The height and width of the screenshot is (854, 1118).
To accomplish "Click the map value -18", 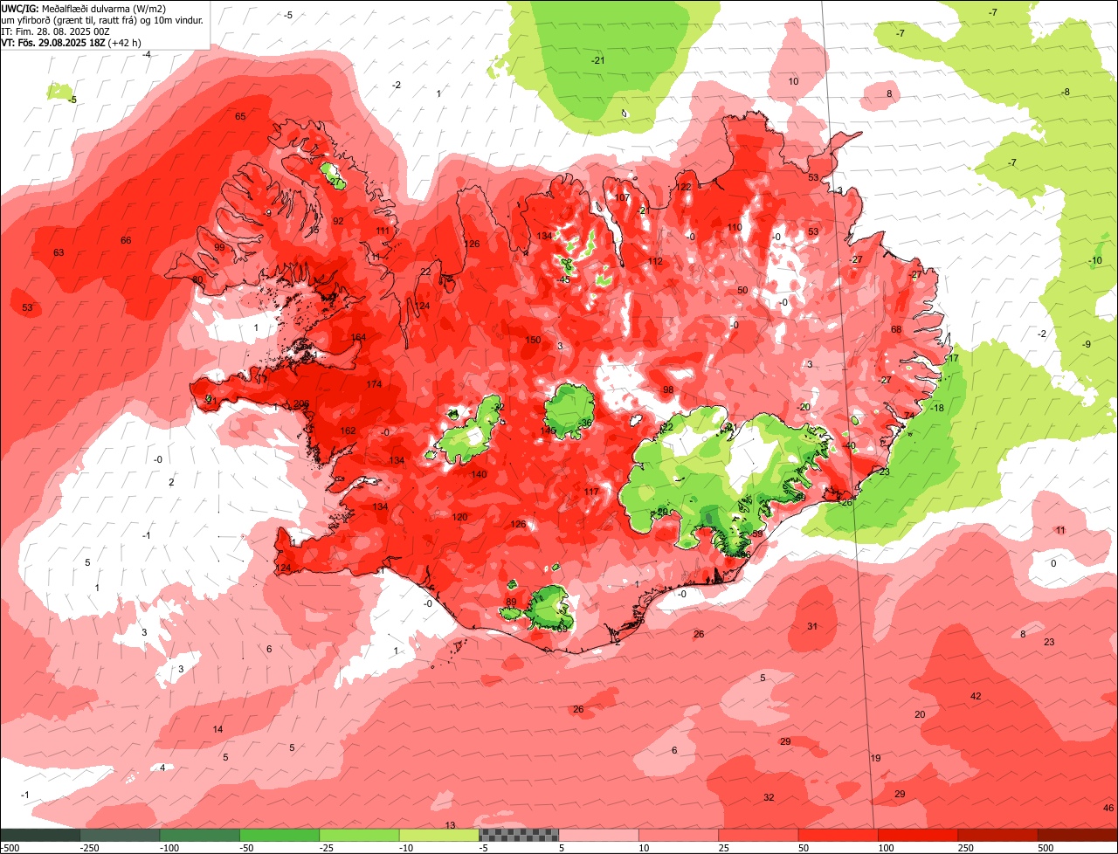I will 937,408.
